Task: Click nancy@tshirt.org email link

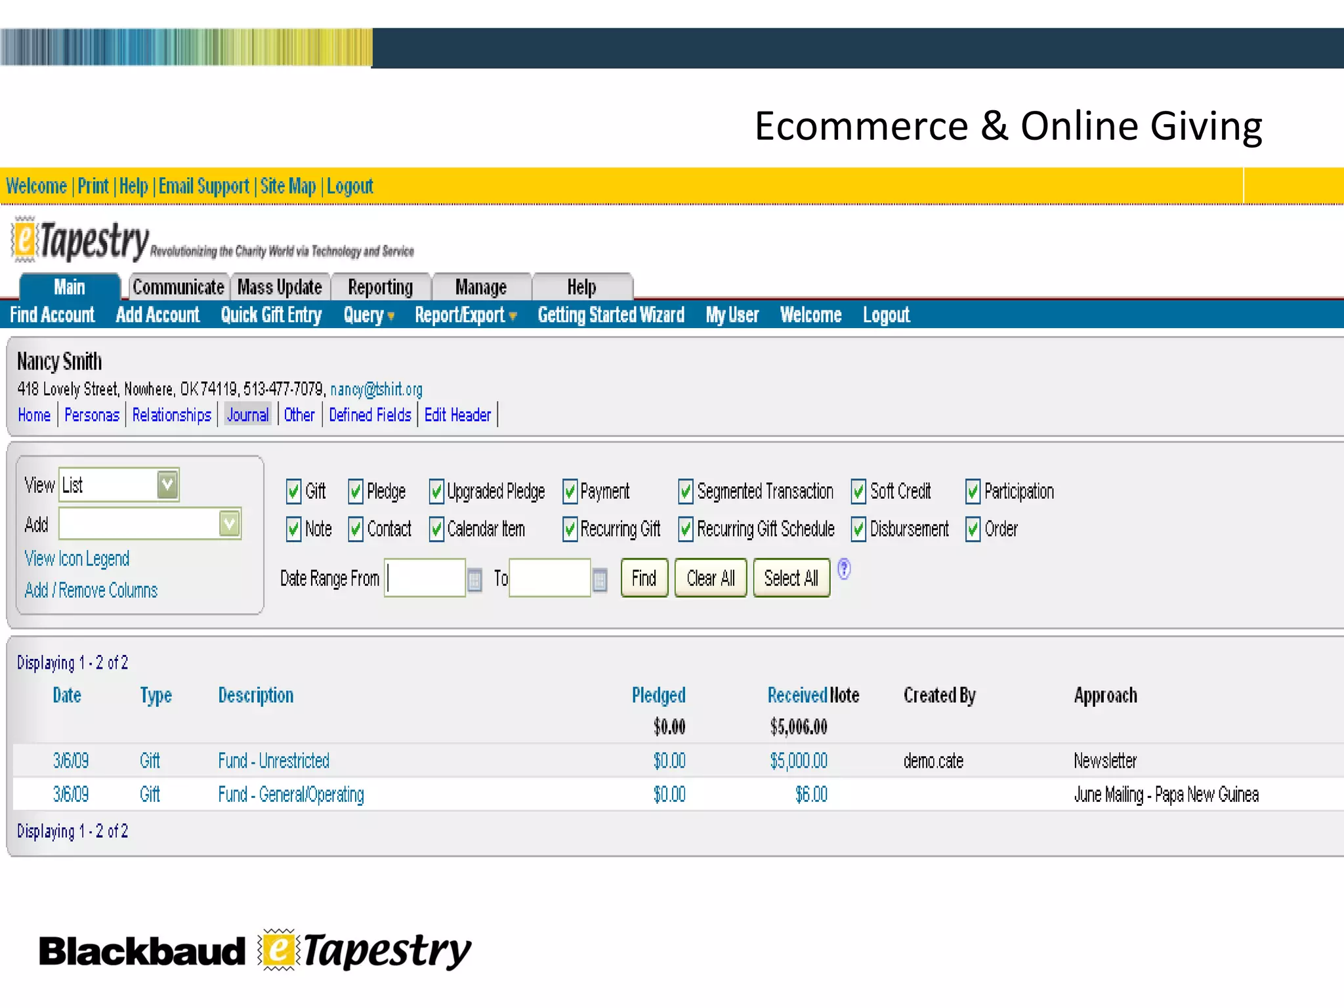Action: coord(376,389)
